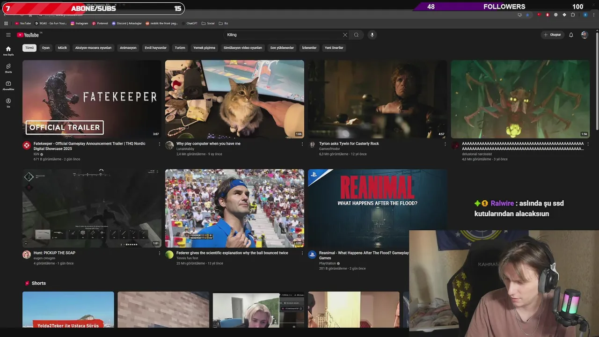This screenshot has width=599, height=337.
Task: Select the Yeni öneriler filter chip
Action: pyautogui.click(x=334, y=48)
